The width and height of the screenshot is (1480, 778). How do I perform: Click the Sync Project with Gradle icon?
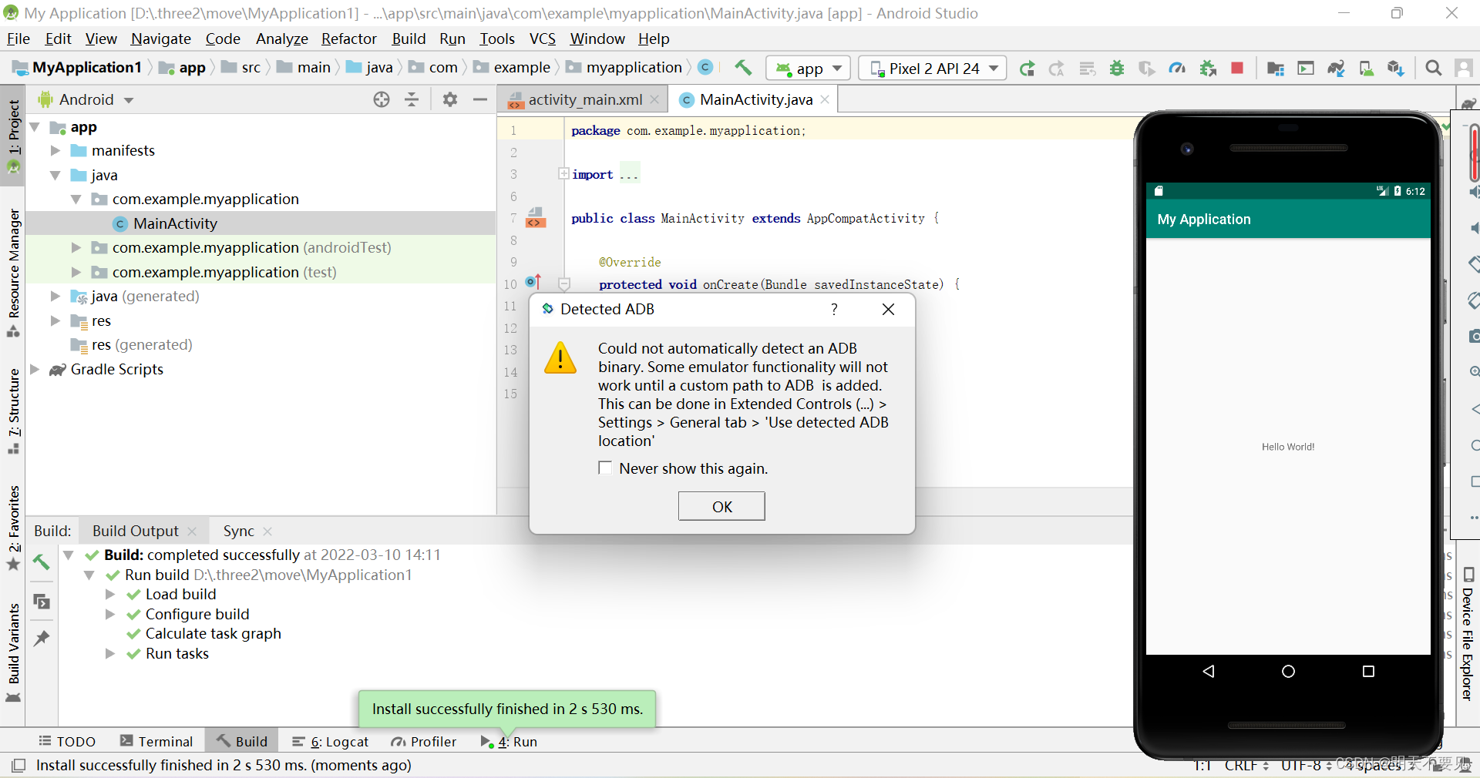pyautogui.click(x=1336, y=69)
